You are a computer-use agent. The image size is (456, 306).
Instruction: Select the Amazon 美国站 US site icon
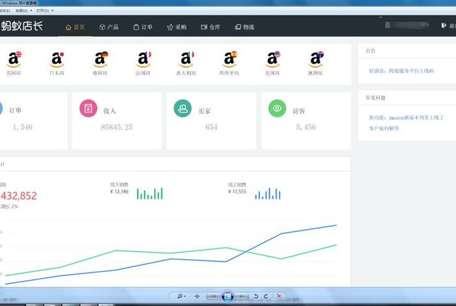(x=272, y=59)
